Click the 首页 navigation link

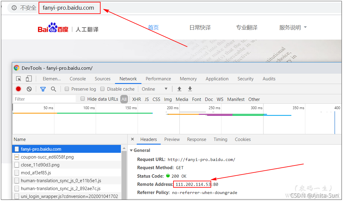point(153,28)
